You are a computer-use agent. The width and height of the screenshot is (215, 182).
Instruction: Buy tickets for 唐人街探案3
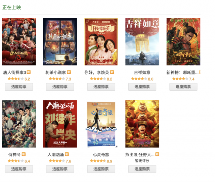point(19,87)
